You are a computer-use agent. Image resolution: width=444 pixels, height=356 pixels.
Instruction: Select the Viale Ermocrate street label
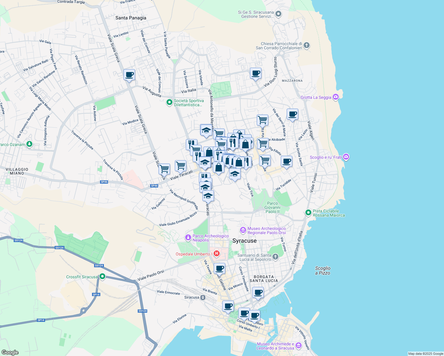pyautogui.click(x=168, y=293)
